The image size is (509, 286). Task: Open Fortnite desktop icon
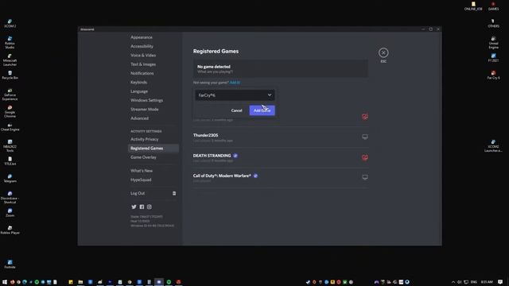10,265
